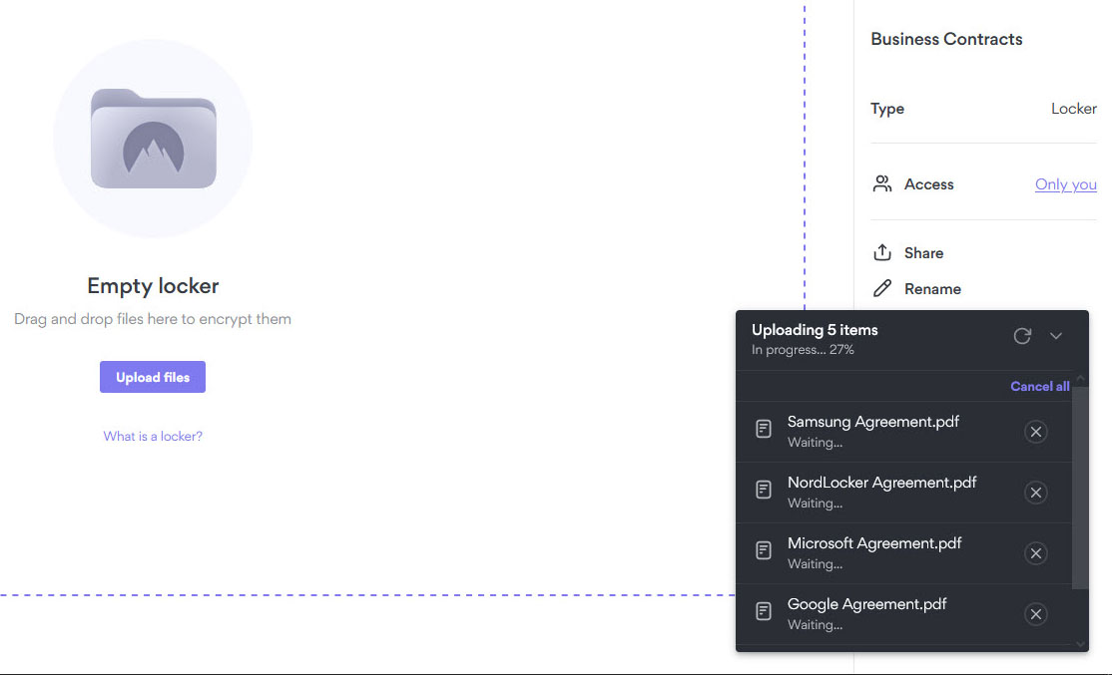The height and width of the screenshot is (675, 1112).
Task: Cancel the NordLocker Agreement.pdf upload
Action: (x=1035, y=493)
